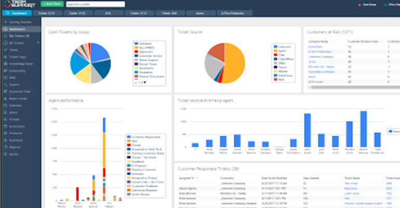400x208 pixels.
Task: Click the Customer Service legend swatch
Action: tap(136, 56)
